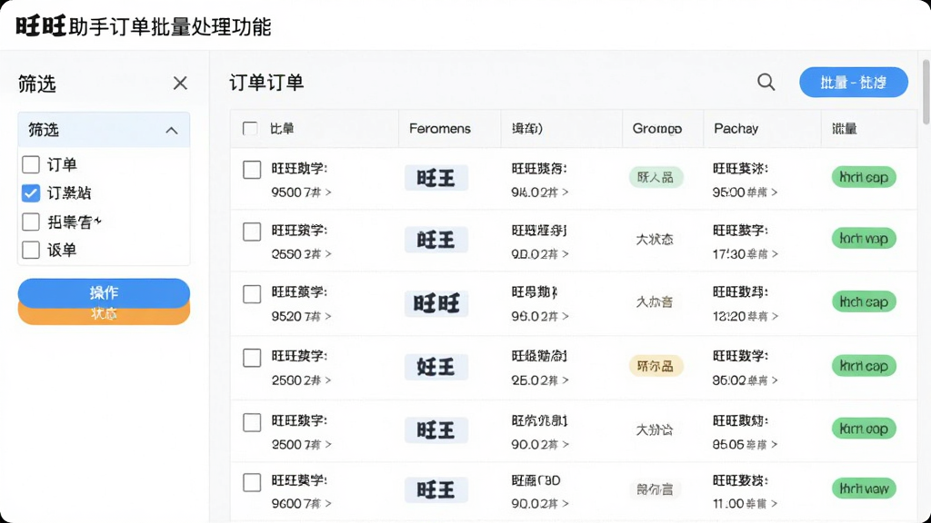Click the arrow after 2500 2
931x523 pixels.
coord(328,380)
